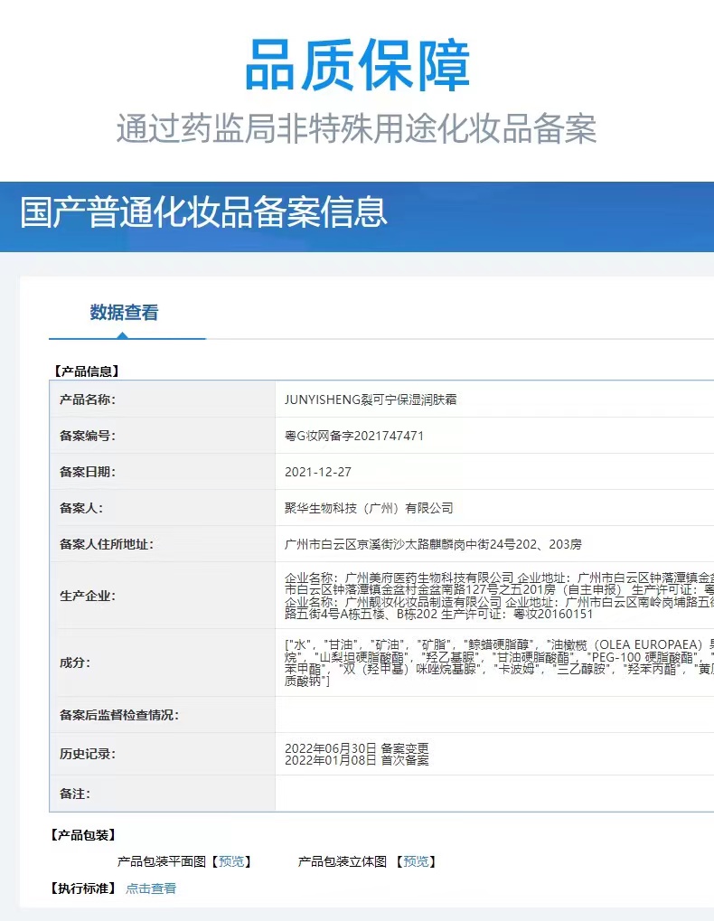Select the manufacturer text 广州靓妆化妆品制造有限公司
714x921 pixels.
click(x=423, y=603)
